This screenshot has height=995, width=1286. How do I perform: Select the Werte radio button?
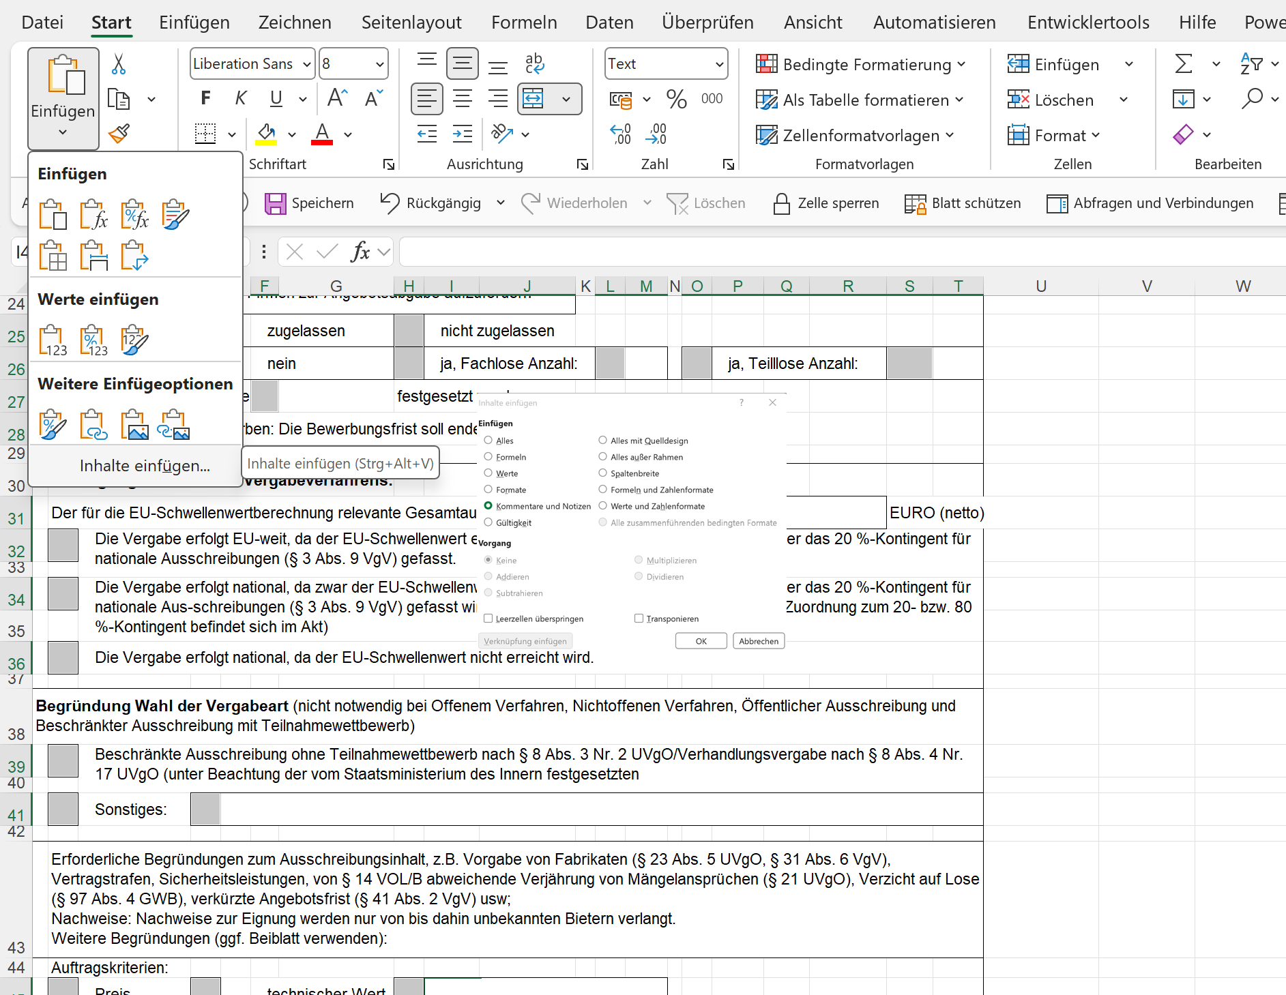(x=488, y=473)
